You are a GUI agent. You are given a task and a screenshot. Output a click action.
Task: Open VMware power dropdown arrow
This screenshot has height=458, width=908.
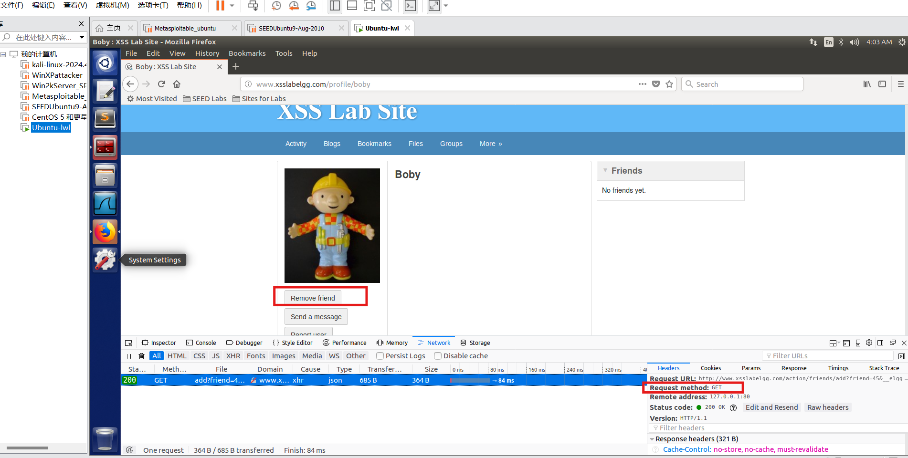(x=232, y=6)
